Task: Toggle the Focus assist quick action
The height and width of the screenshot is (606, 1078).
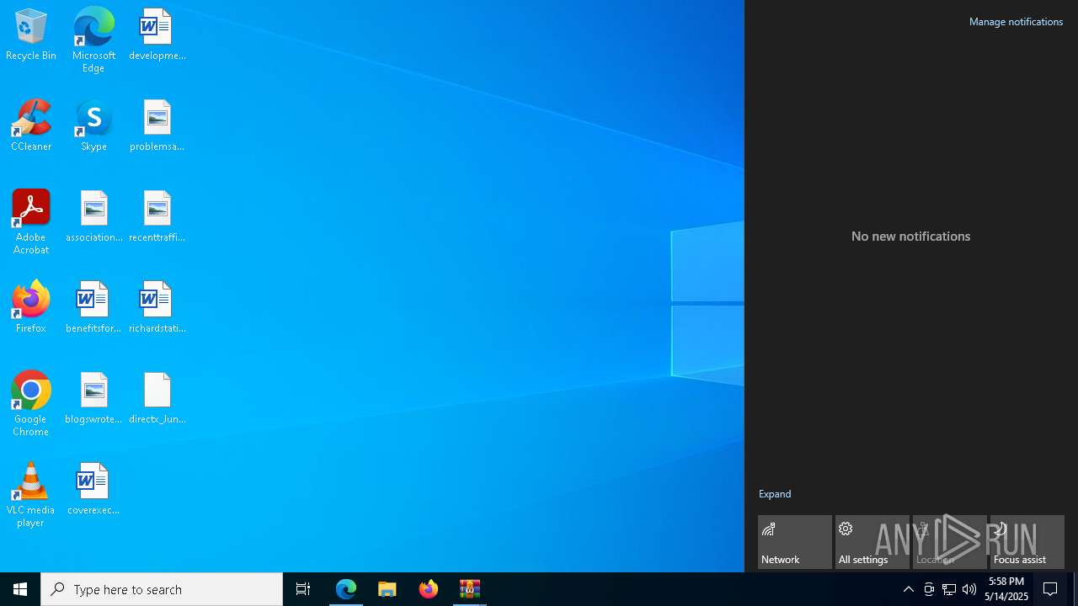Action: pos(1027,542)
